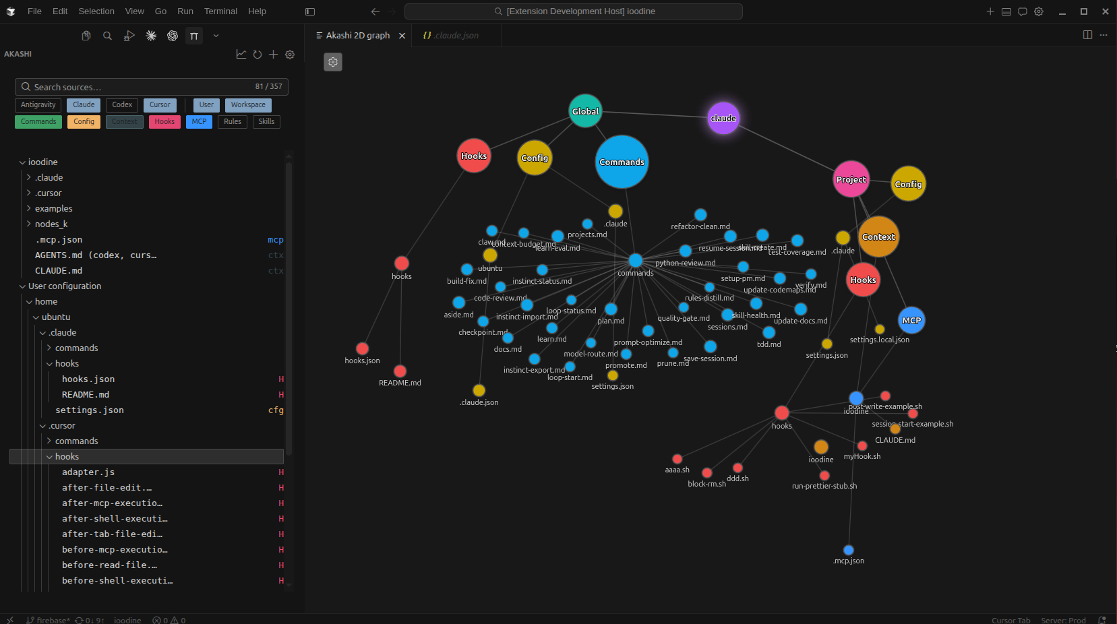This screenshot has width=1117, height=624.
Task: Open the graph settings gear inside the graph view
Action: pos(333,62)
